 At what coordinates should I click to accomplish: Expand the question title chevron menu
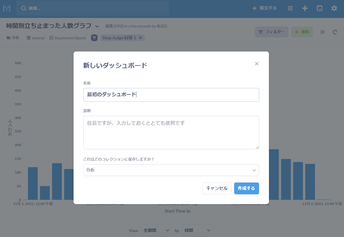tap(97, 26)
